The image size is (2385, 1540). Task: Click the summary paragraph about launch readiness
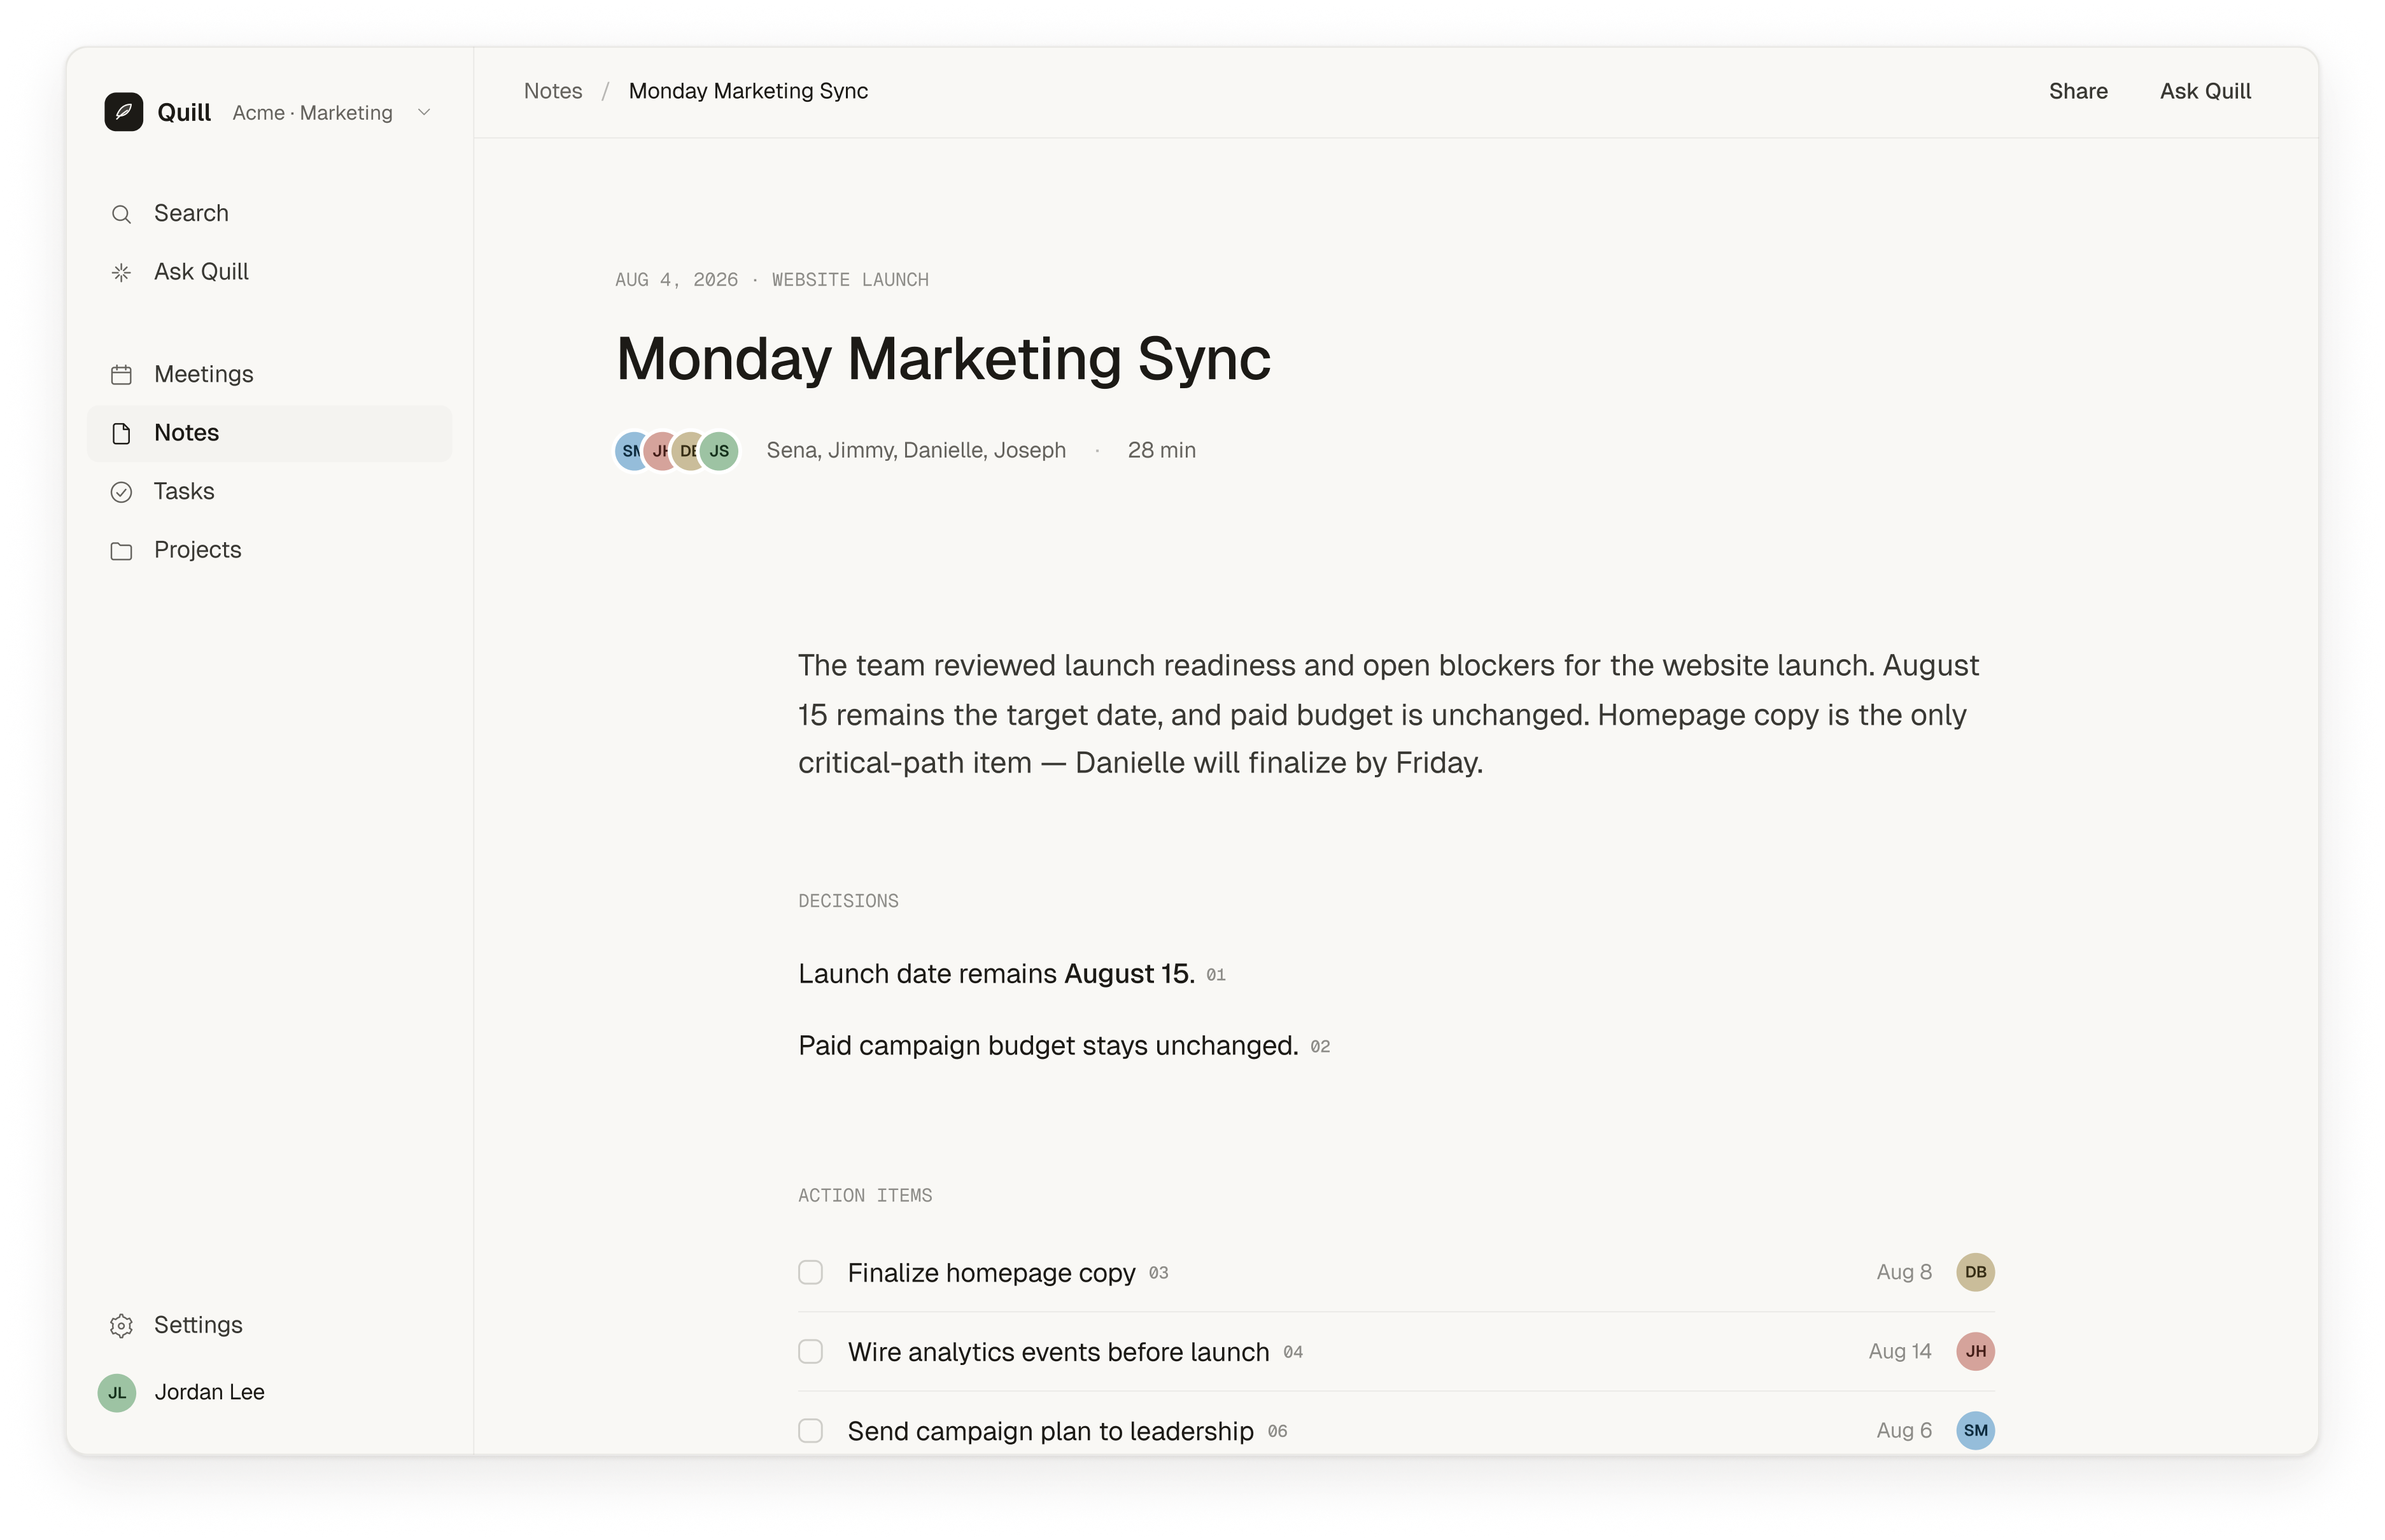click(1389, 715)
